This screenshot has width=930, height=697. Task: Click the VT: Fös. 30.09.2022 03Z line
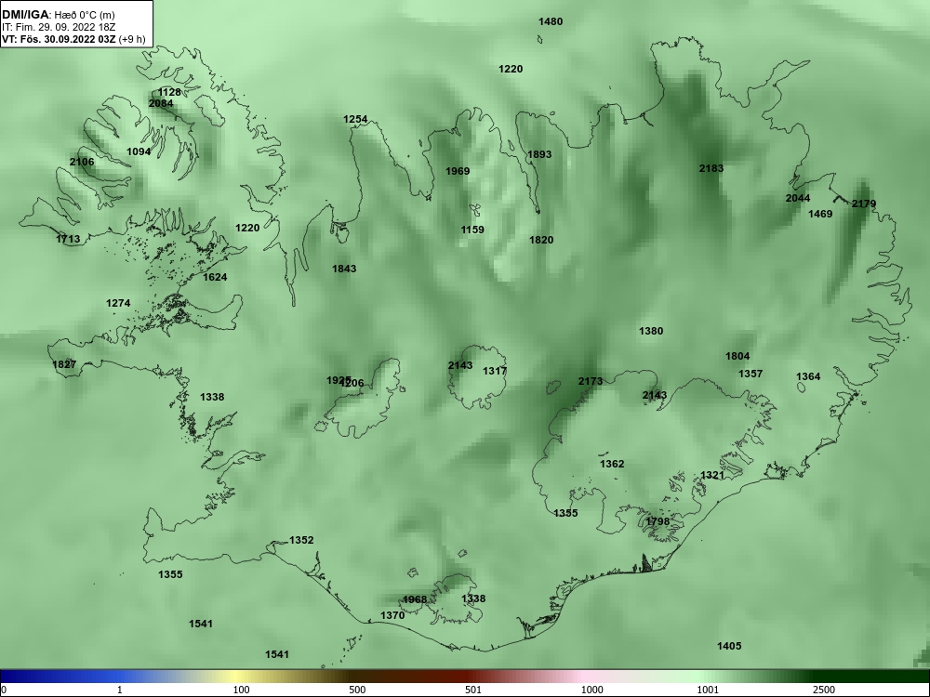tap(73, 40)
